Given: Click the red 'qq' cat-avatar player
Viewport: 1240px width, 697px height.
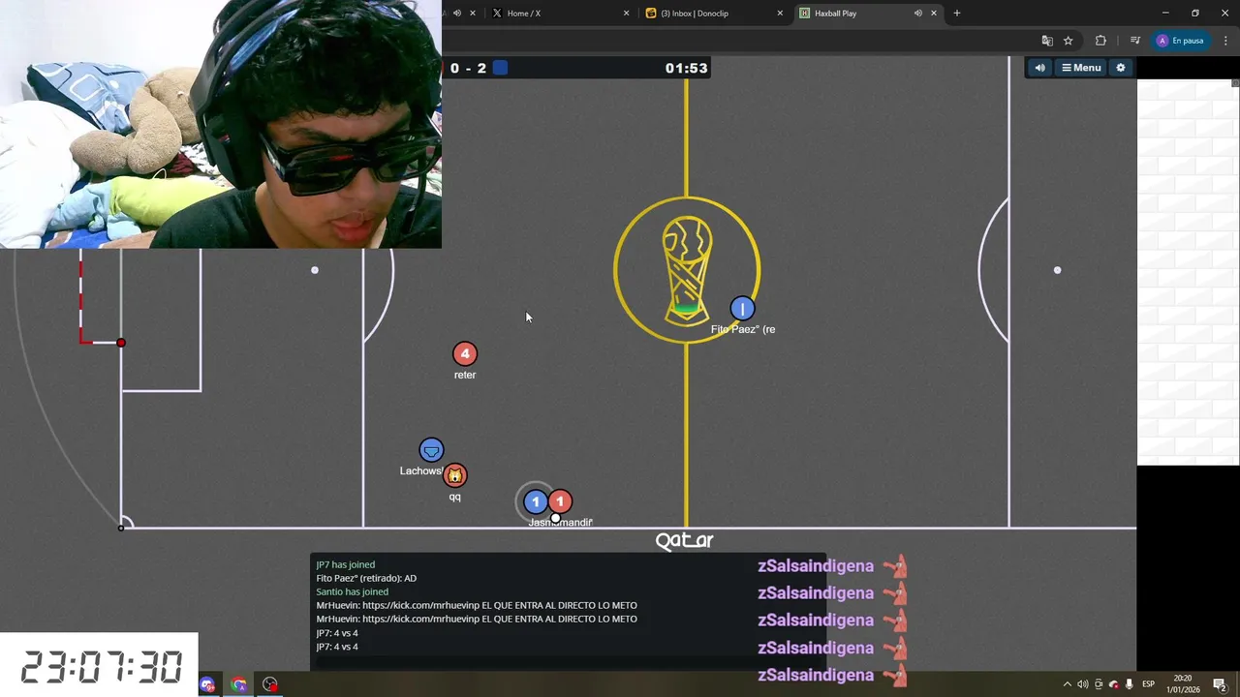Looking at the screenshot, I should (x=454, y=475).
